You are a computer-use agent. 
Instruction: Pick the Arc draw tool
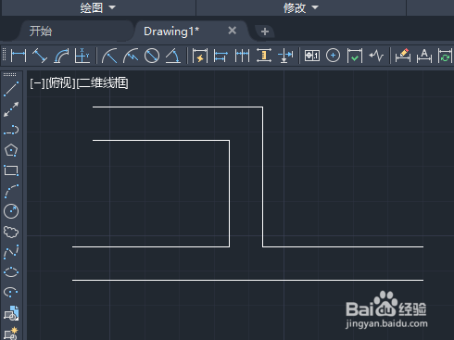[11, 191]
